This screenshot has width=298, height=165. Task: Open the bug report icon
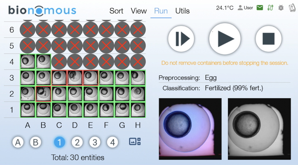[x=281, y=8]
